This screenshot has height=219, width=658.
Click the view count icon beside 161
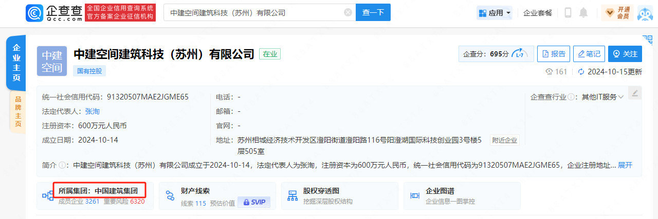coord(549,72)
